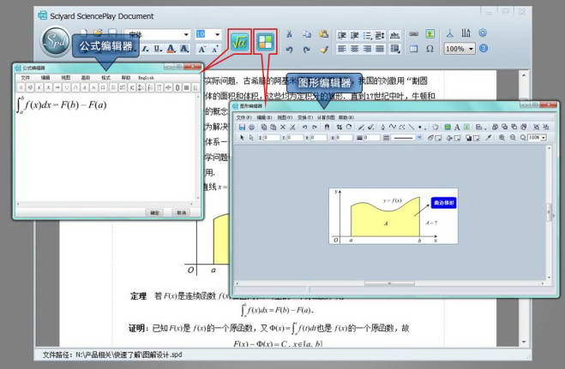Image resolution: width=565 pixels, height=369 pixels.
Task: Choose text tool A in graphic editor
Action: point(457,127)
